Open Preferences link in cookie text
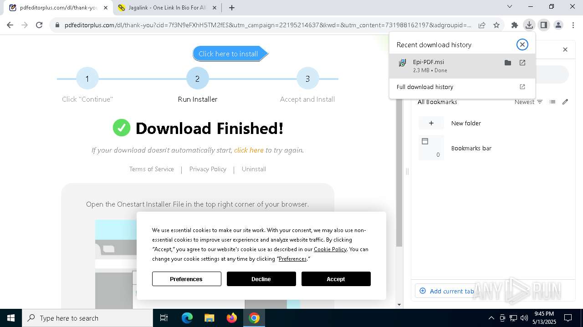Viewport: 583px width, 327px height. [x=292, y=258]
